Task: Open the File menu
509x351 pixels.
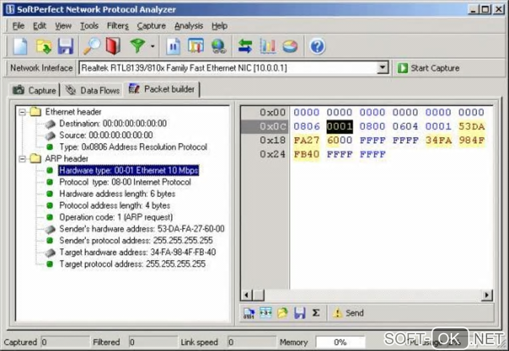Action: tap(18, 25)
